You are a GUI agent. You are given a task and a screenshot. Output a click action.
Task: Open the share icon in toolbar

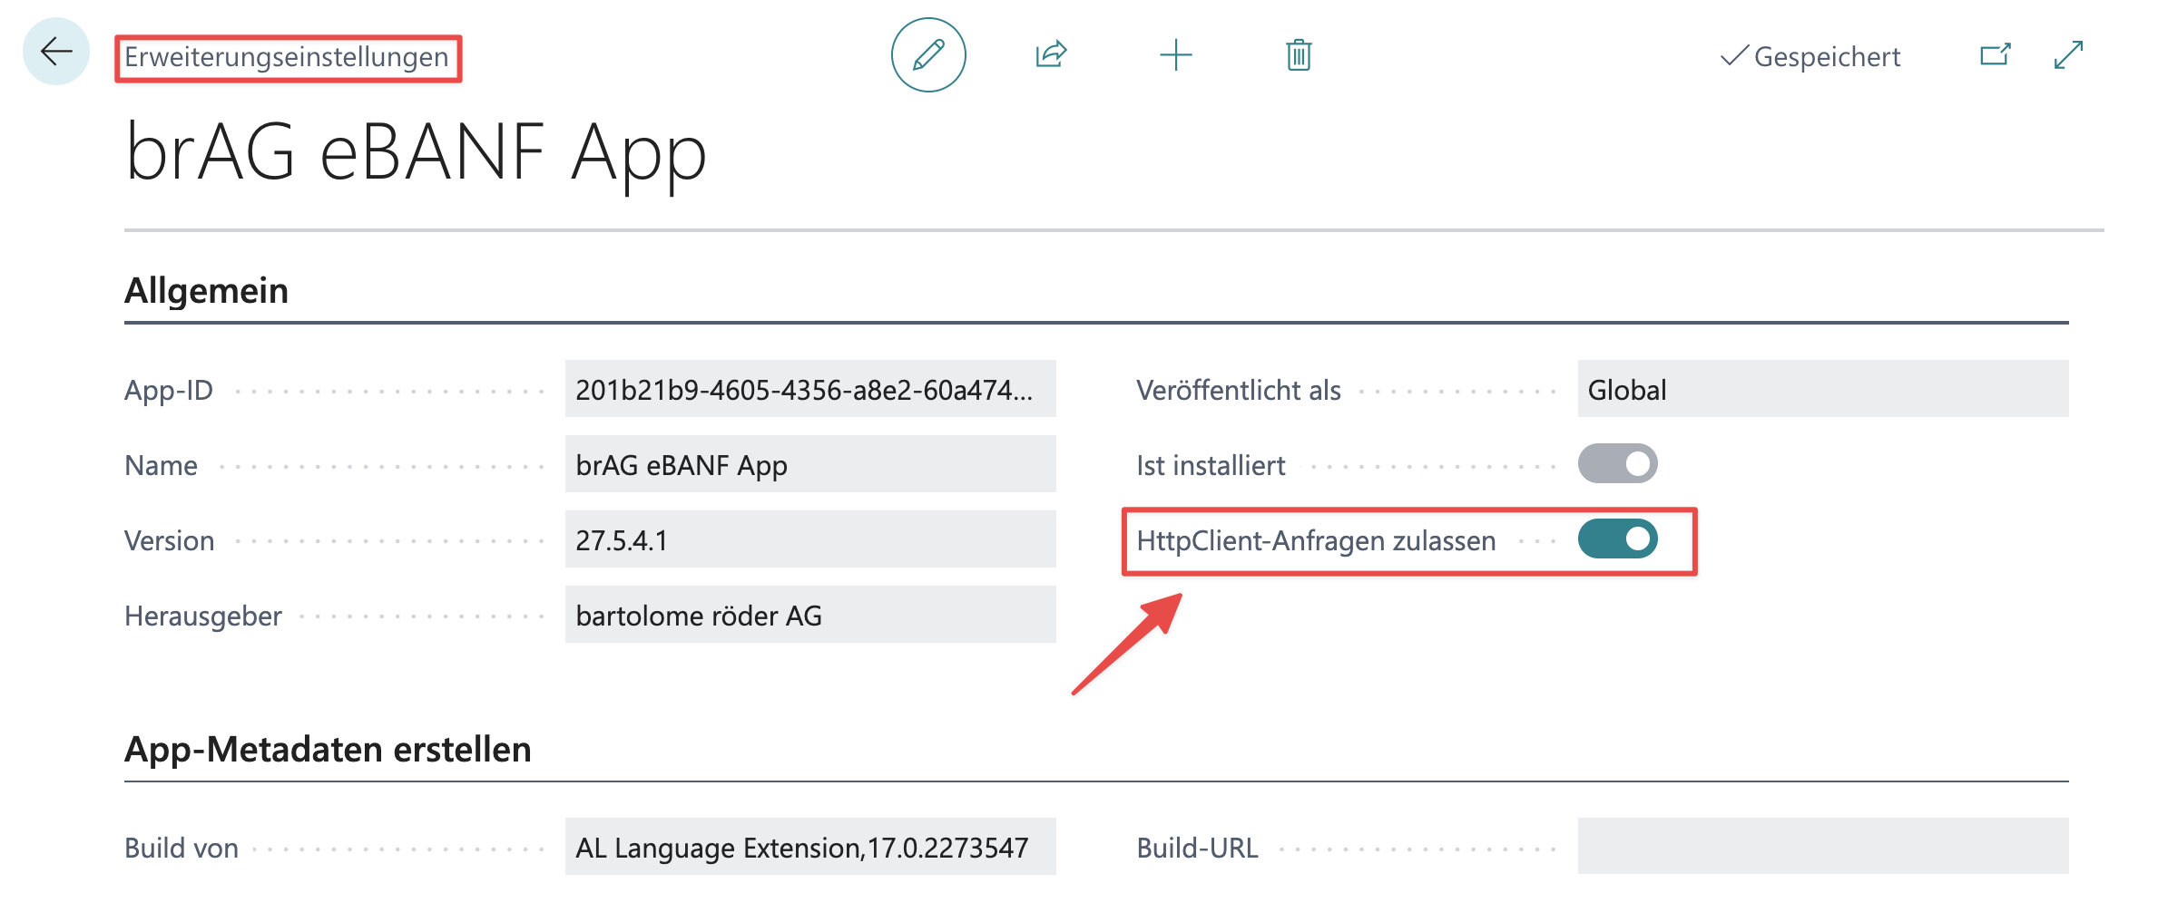point(1051,55)
